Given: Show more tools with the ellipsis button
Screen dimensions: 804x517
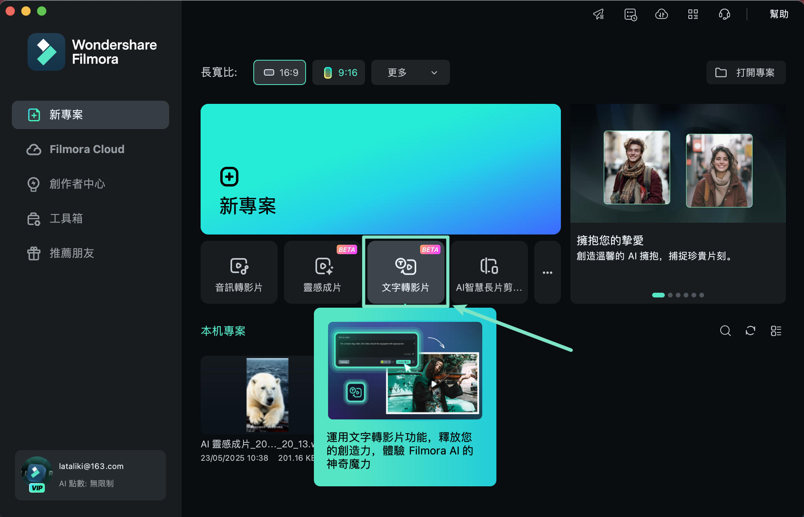Looking at the screenshot, I should [x=548, y=272].
